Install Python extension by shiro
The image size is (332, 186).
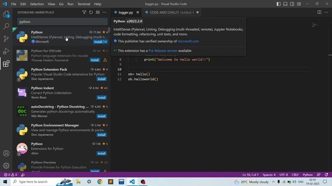[x=102, y=153]
